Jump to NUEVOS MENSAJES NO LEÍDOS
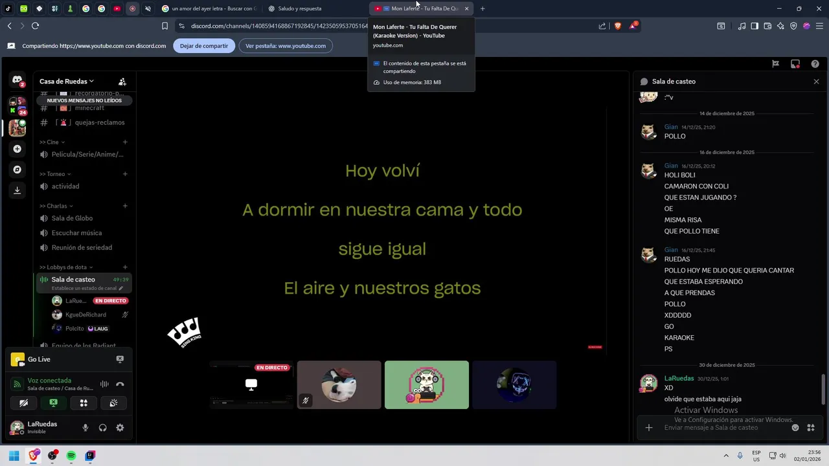The image size is (829, 466). (x=84, y=100)
